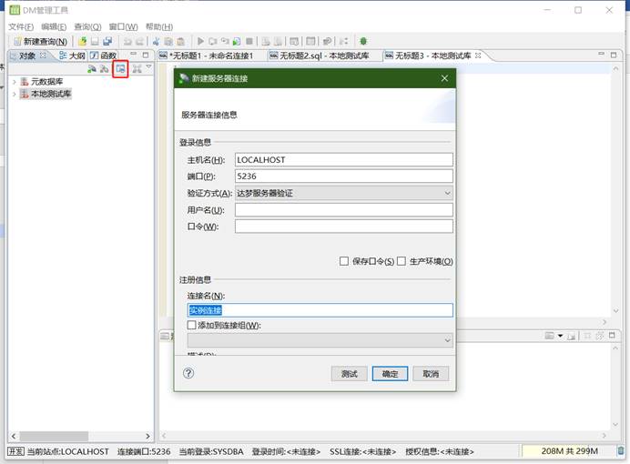Click the collapse all icon in object panel

tap(137, 68)
